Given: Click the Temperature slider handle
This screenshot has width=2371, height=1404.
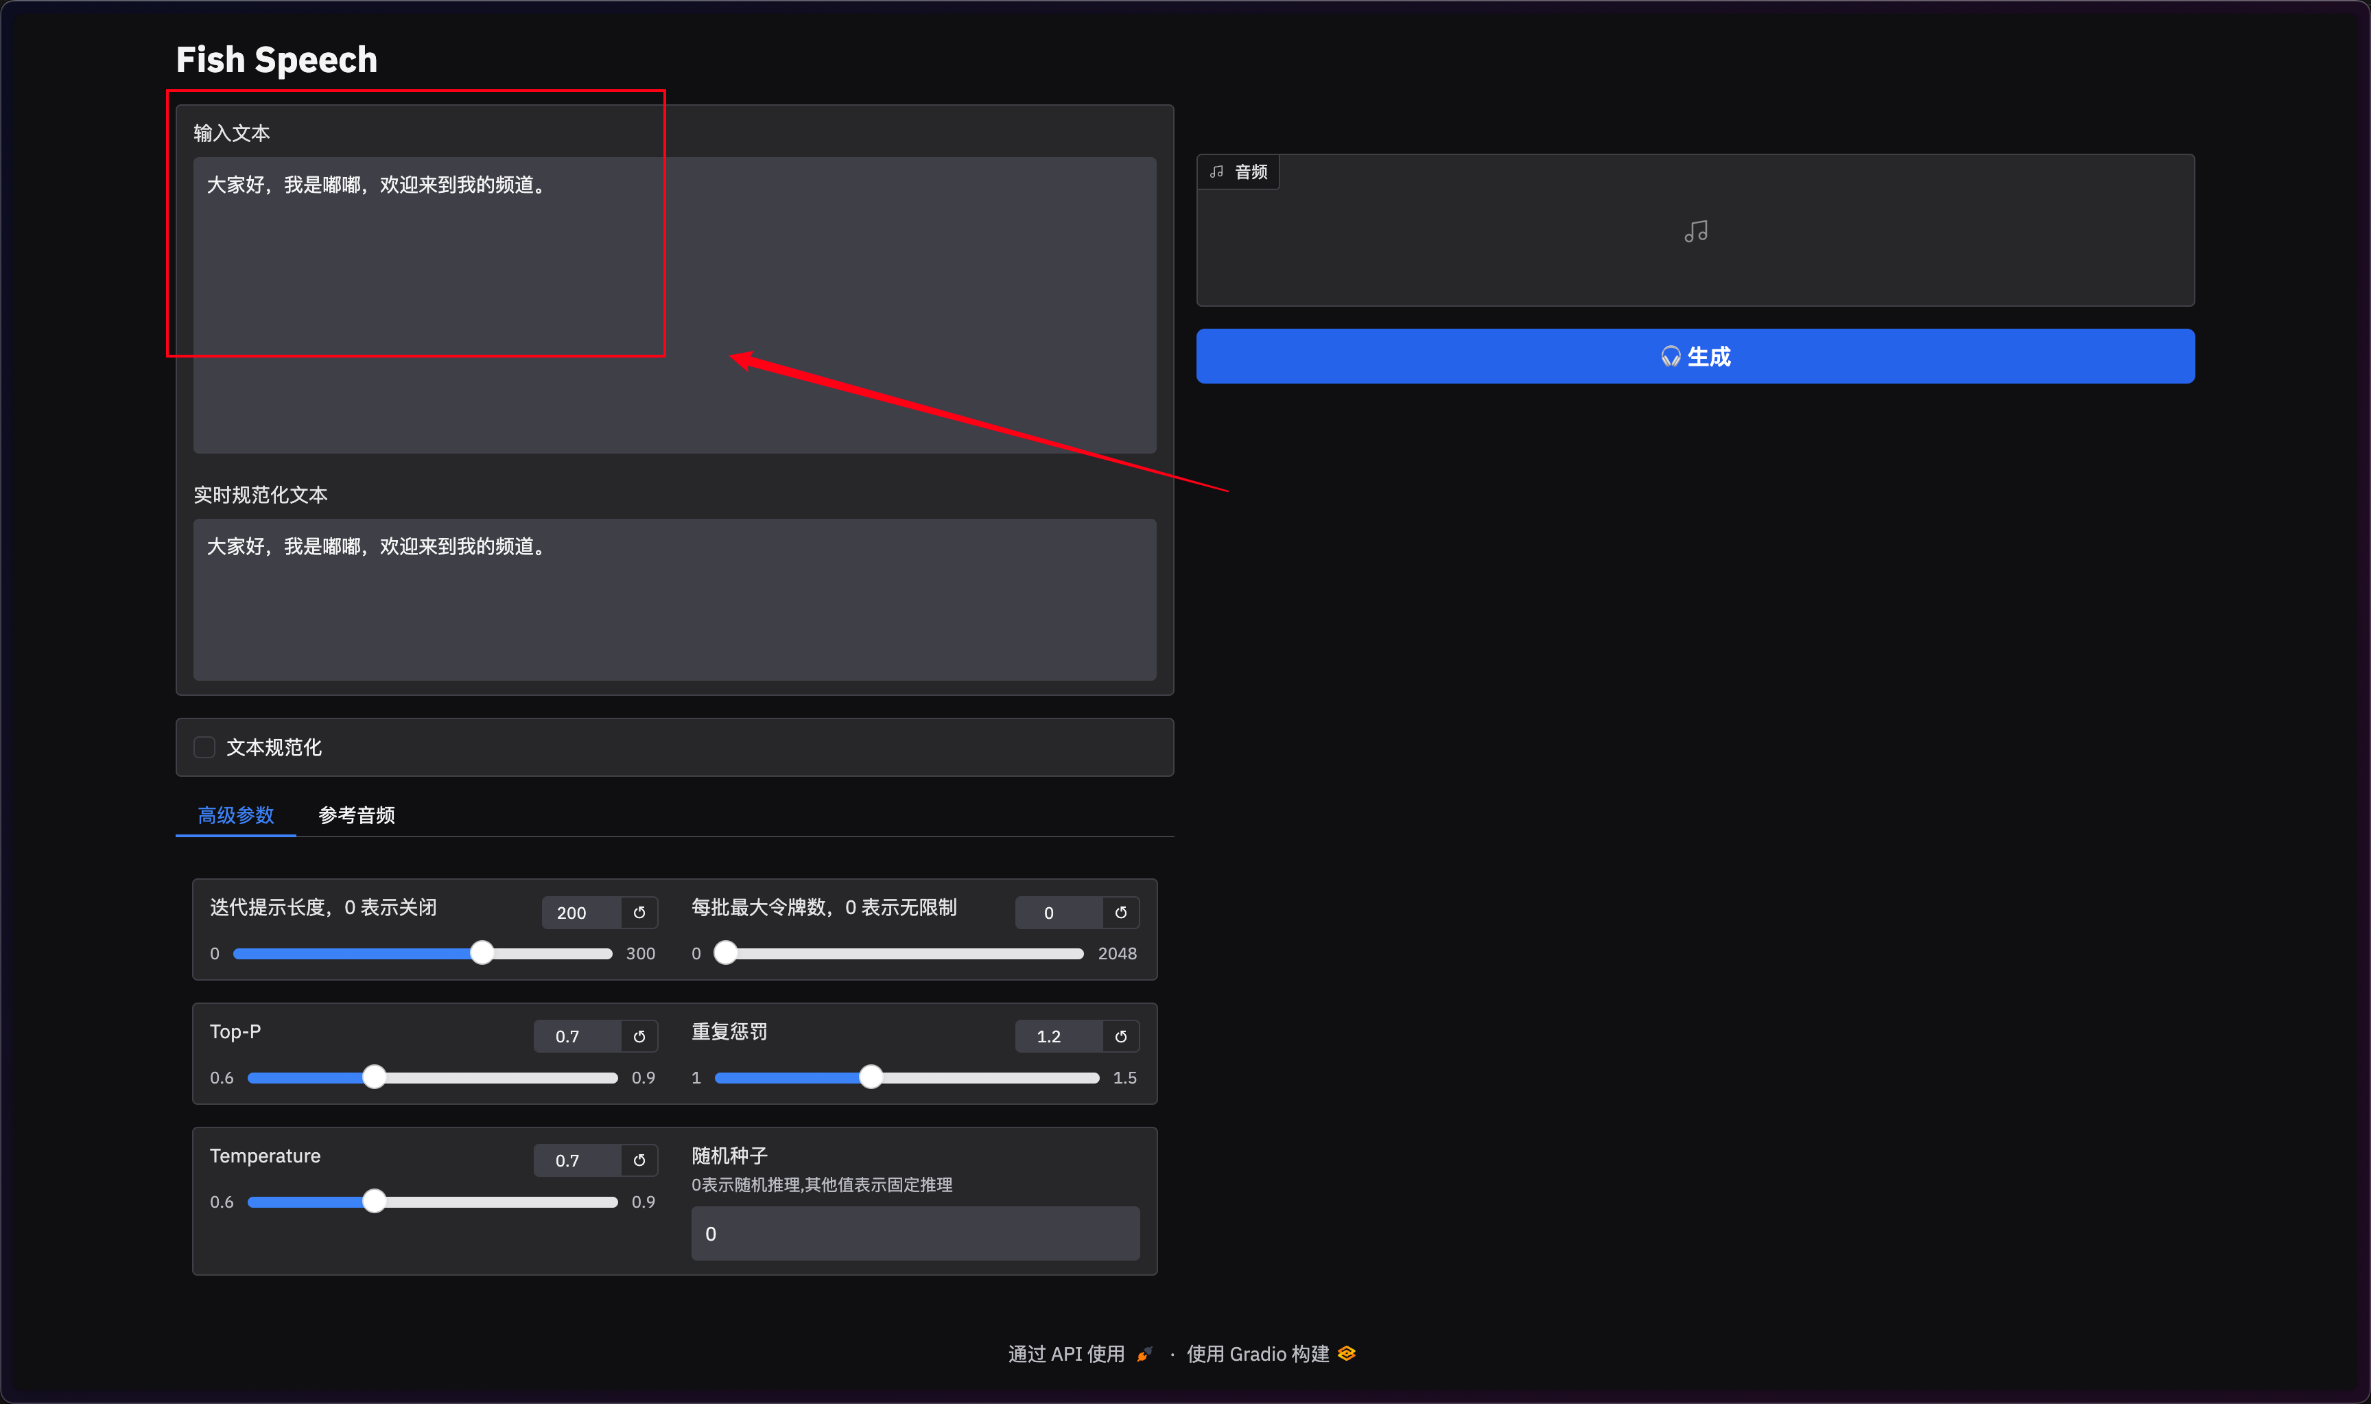Looking at the screenshot, I should (x=375, y=1202).
